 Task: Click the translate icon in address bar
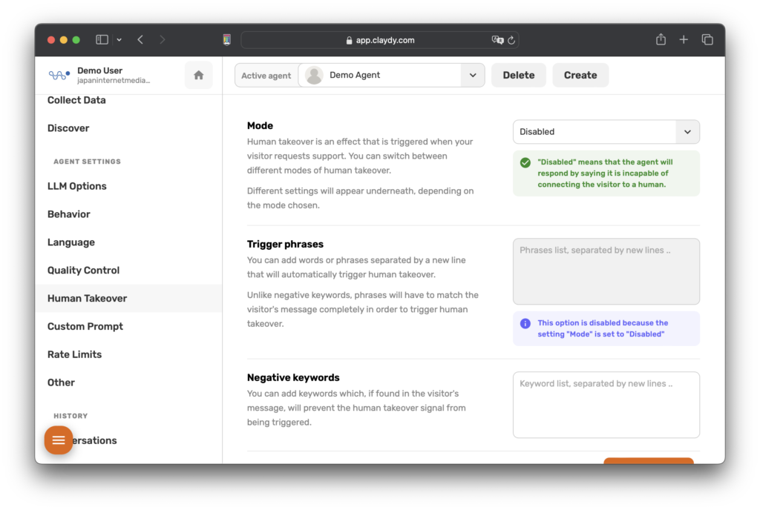pyautogui.click(x=497, y=40)
